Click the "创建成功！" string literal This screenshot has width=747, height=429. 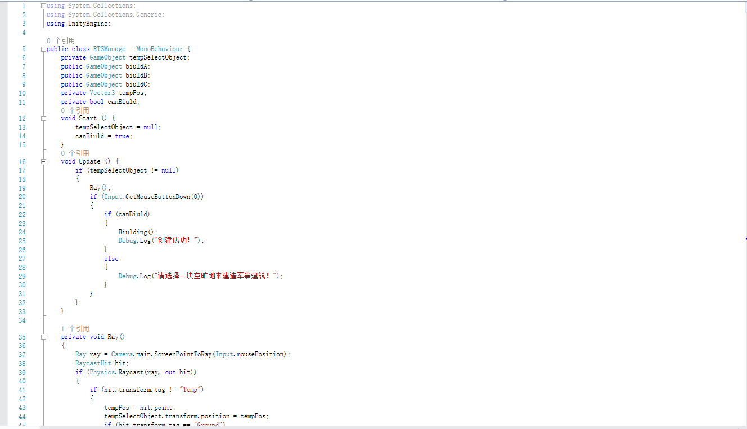click(x=177, y=241)
